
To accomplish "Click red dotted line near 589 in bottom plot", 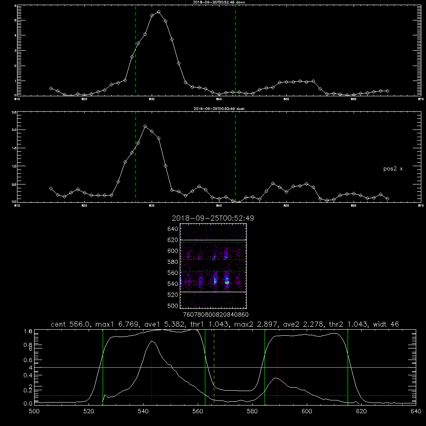I will point(277,367).
